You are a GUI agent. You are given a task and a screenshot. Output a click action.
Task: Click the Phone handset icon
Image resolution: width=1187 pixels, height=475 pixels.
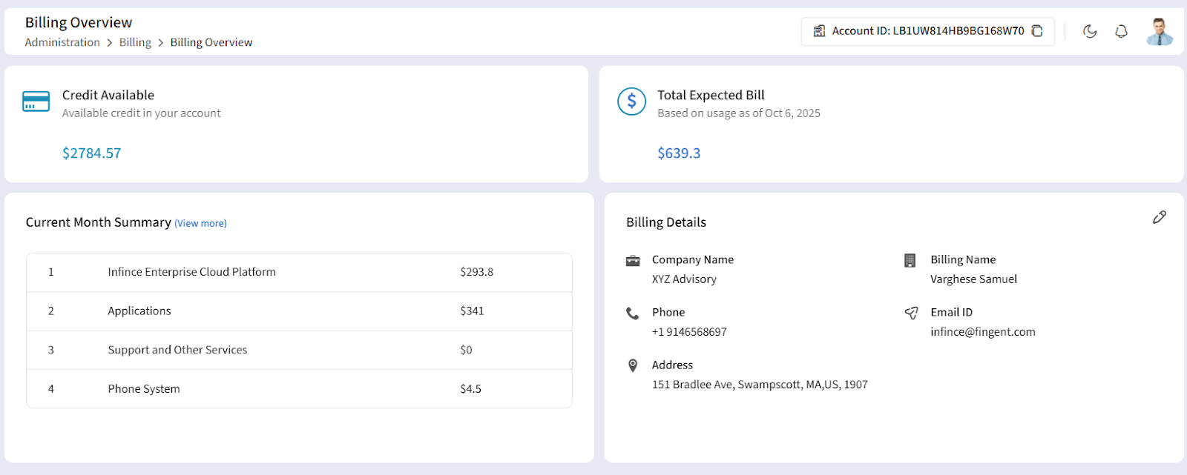633,313
